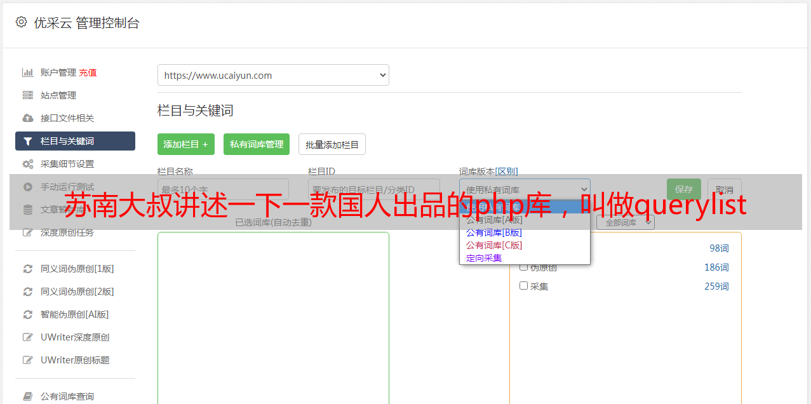Click the 栏目名称 input field
The height and width of the screenshot is (404, 811).
[223, 189]
